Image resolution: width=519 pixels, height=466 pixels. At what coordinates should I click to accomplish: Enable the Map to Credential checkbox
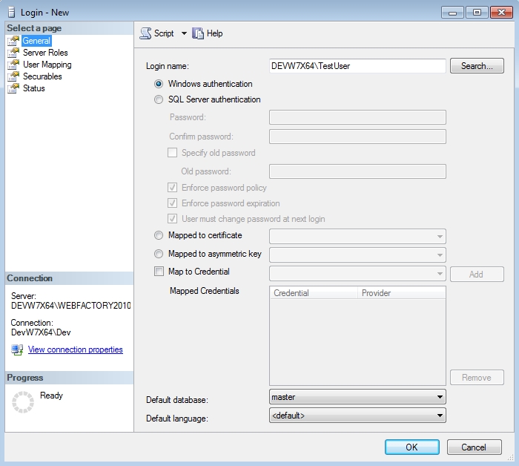(x=159, y=272)
